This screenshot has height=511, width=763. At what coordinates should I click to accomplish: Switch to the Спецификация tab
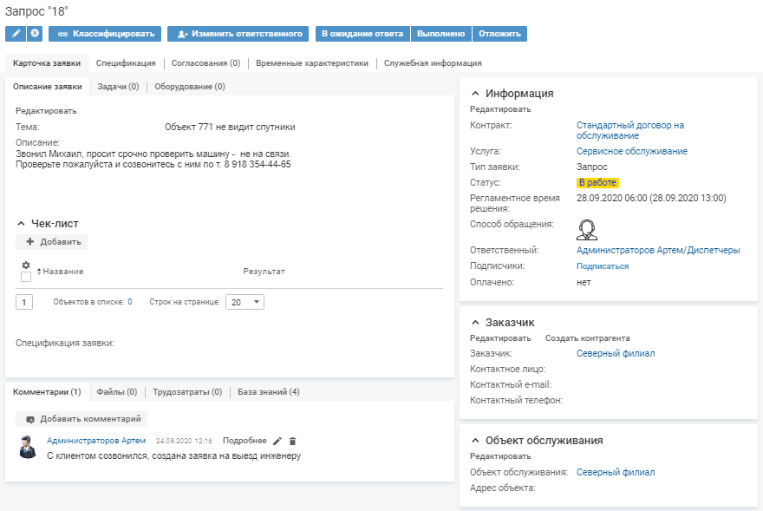126,63
